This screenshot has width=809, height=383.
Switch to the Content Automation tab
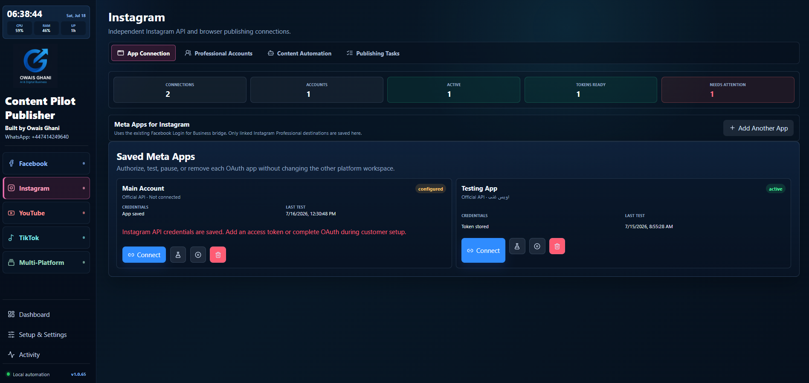[x=300, y=53]
